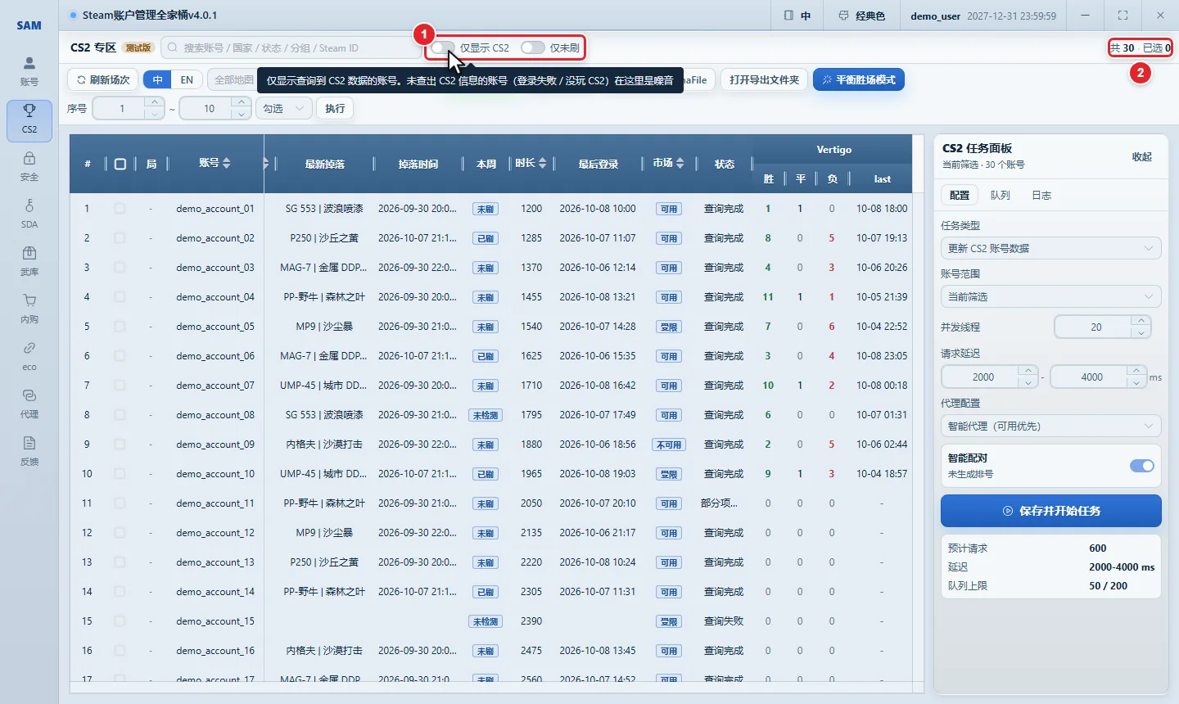Open the 武库 inventory sidebar section

pos(29,261)
